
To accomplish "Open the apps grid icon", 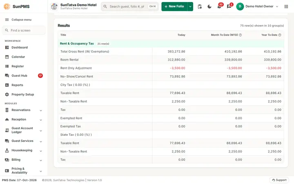I will click(x=286, y=7).
